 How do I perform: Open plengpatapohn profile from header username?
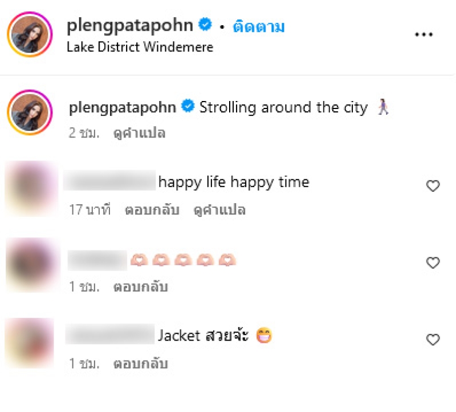tap(130, 26)
